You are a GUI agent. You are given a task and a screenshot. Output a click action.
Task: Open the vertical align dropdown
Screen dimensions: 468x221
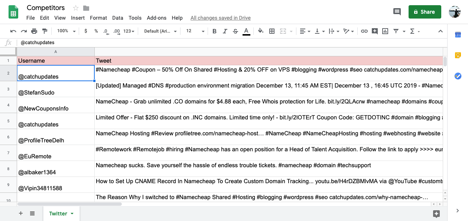[x=320, y=31]
